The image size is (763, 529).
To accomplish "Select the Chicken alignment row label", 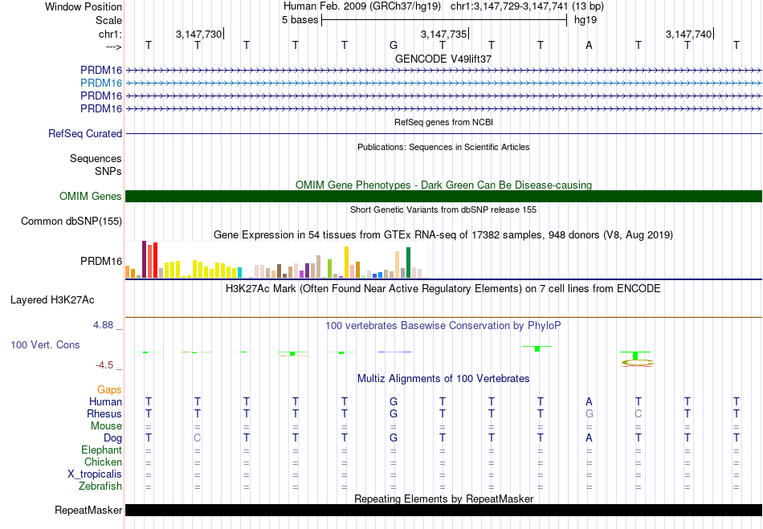I will coord(103,462).
